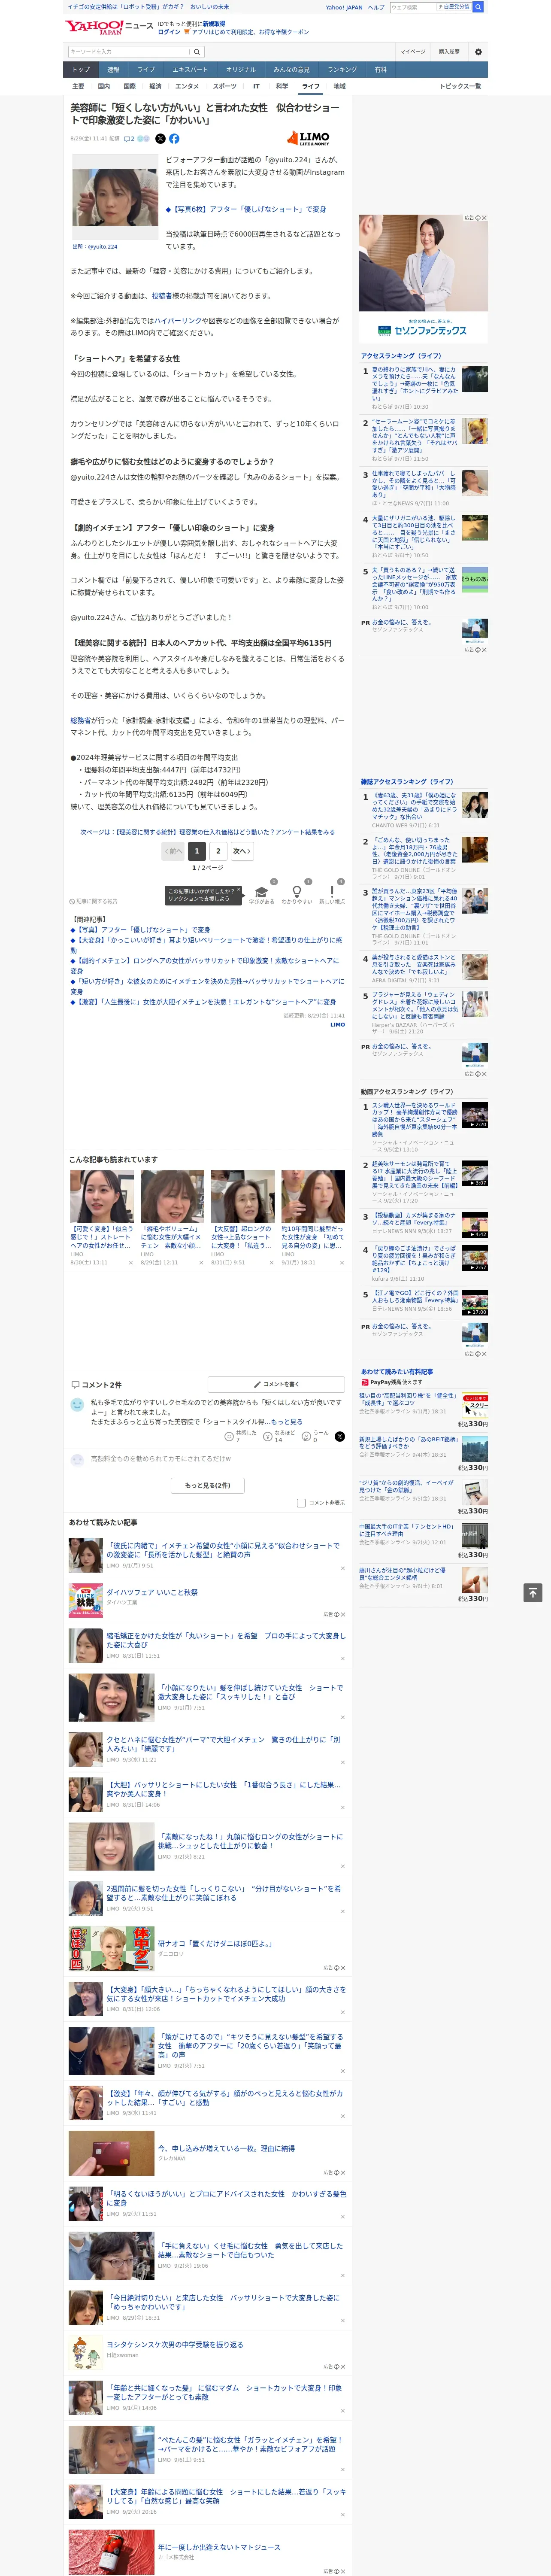
Task: Open 研ナオコ「置くだけゴミほぼ0匹よ」 ad link
Action: (215, 1943)
